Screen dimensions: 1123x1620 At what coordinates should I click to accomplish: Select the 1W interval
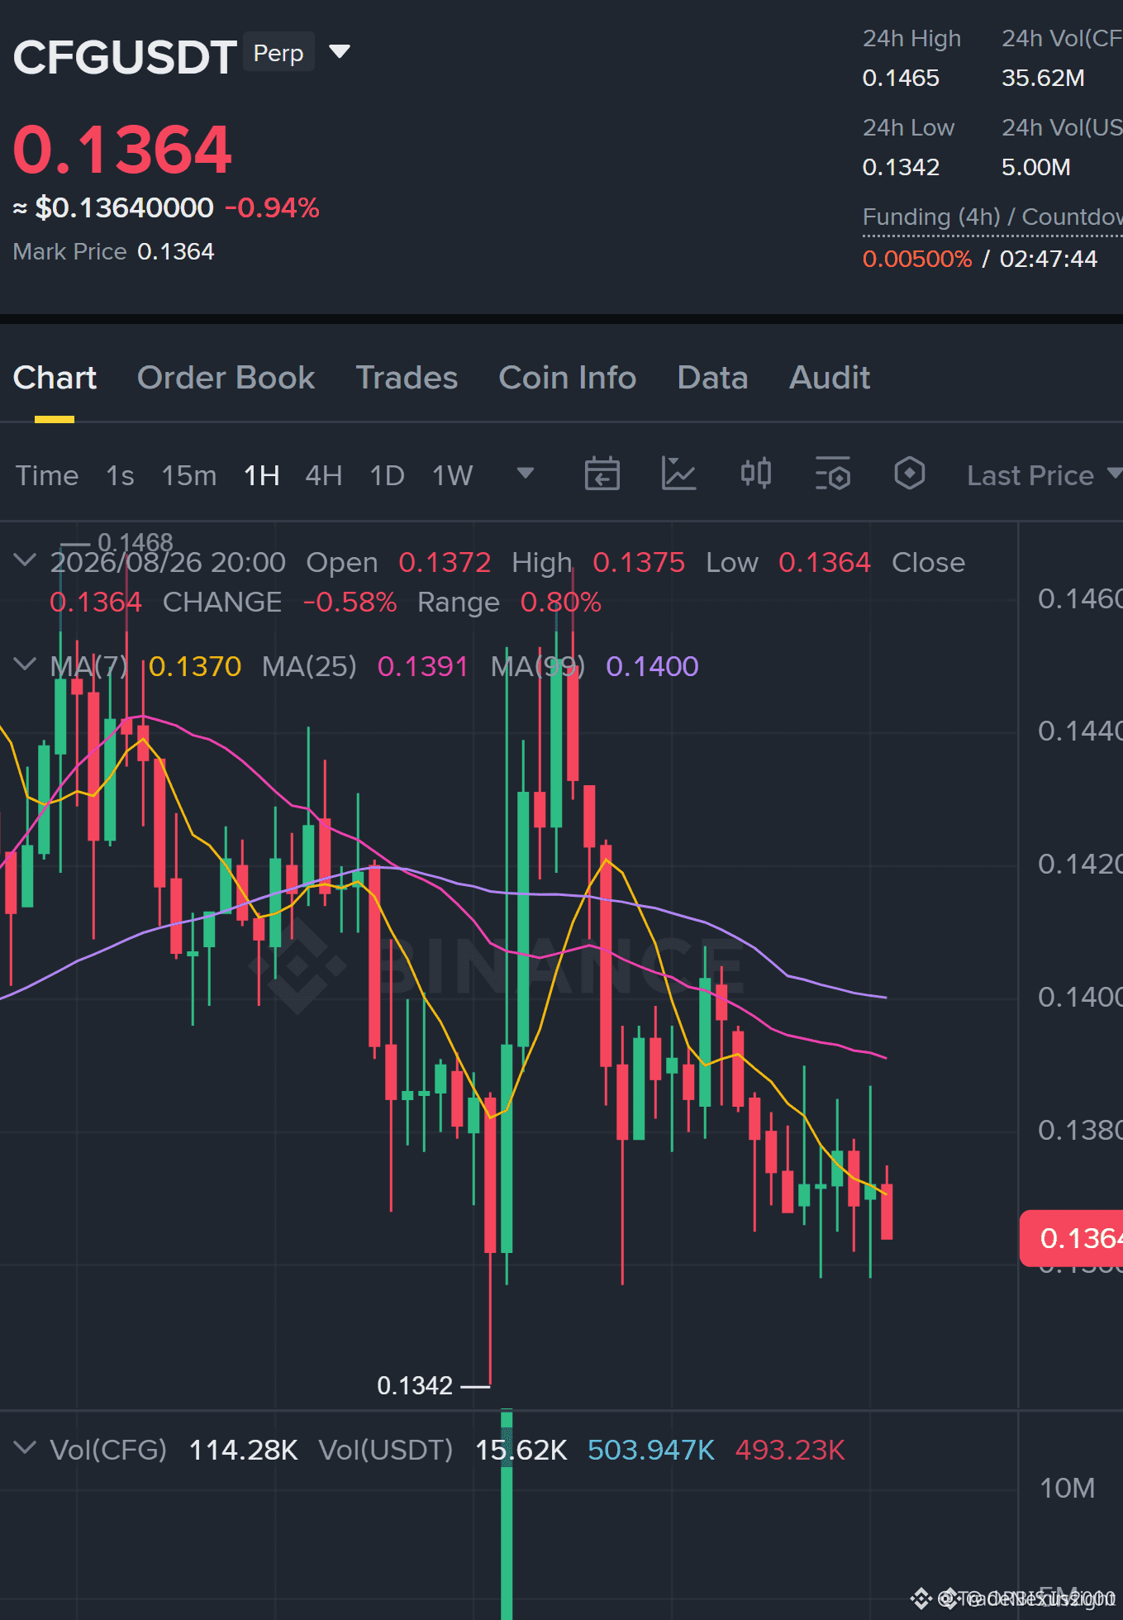tap(453, 475)
